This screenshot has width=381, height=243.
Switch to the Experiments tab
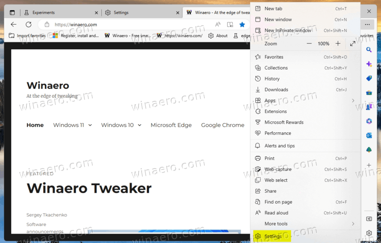(61, 13)
